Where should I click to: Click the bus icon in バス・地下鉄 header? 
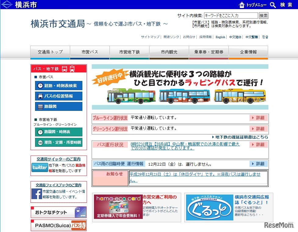click(x=65, y=69)
